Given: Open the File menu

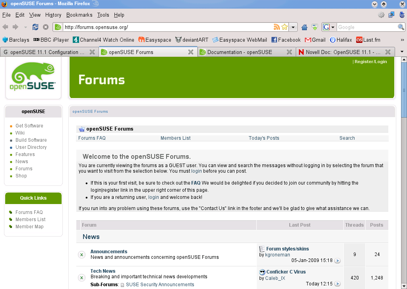Looking at the screenshot, I should 6,15.
